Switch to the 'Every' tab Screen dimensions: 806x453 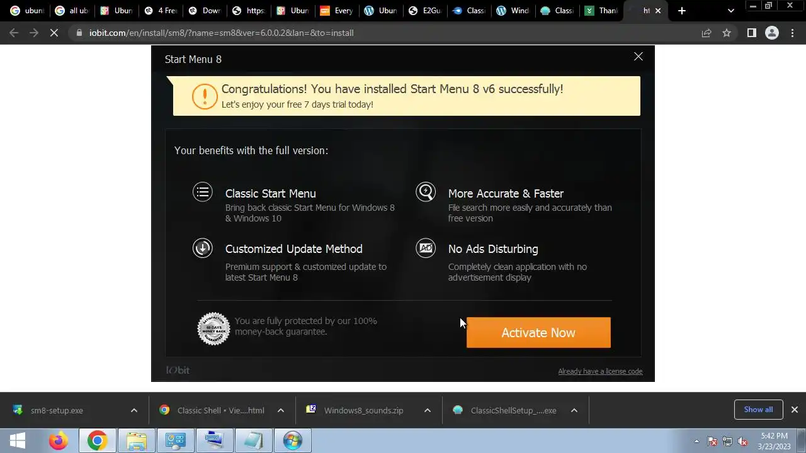(x=336, y=11)
